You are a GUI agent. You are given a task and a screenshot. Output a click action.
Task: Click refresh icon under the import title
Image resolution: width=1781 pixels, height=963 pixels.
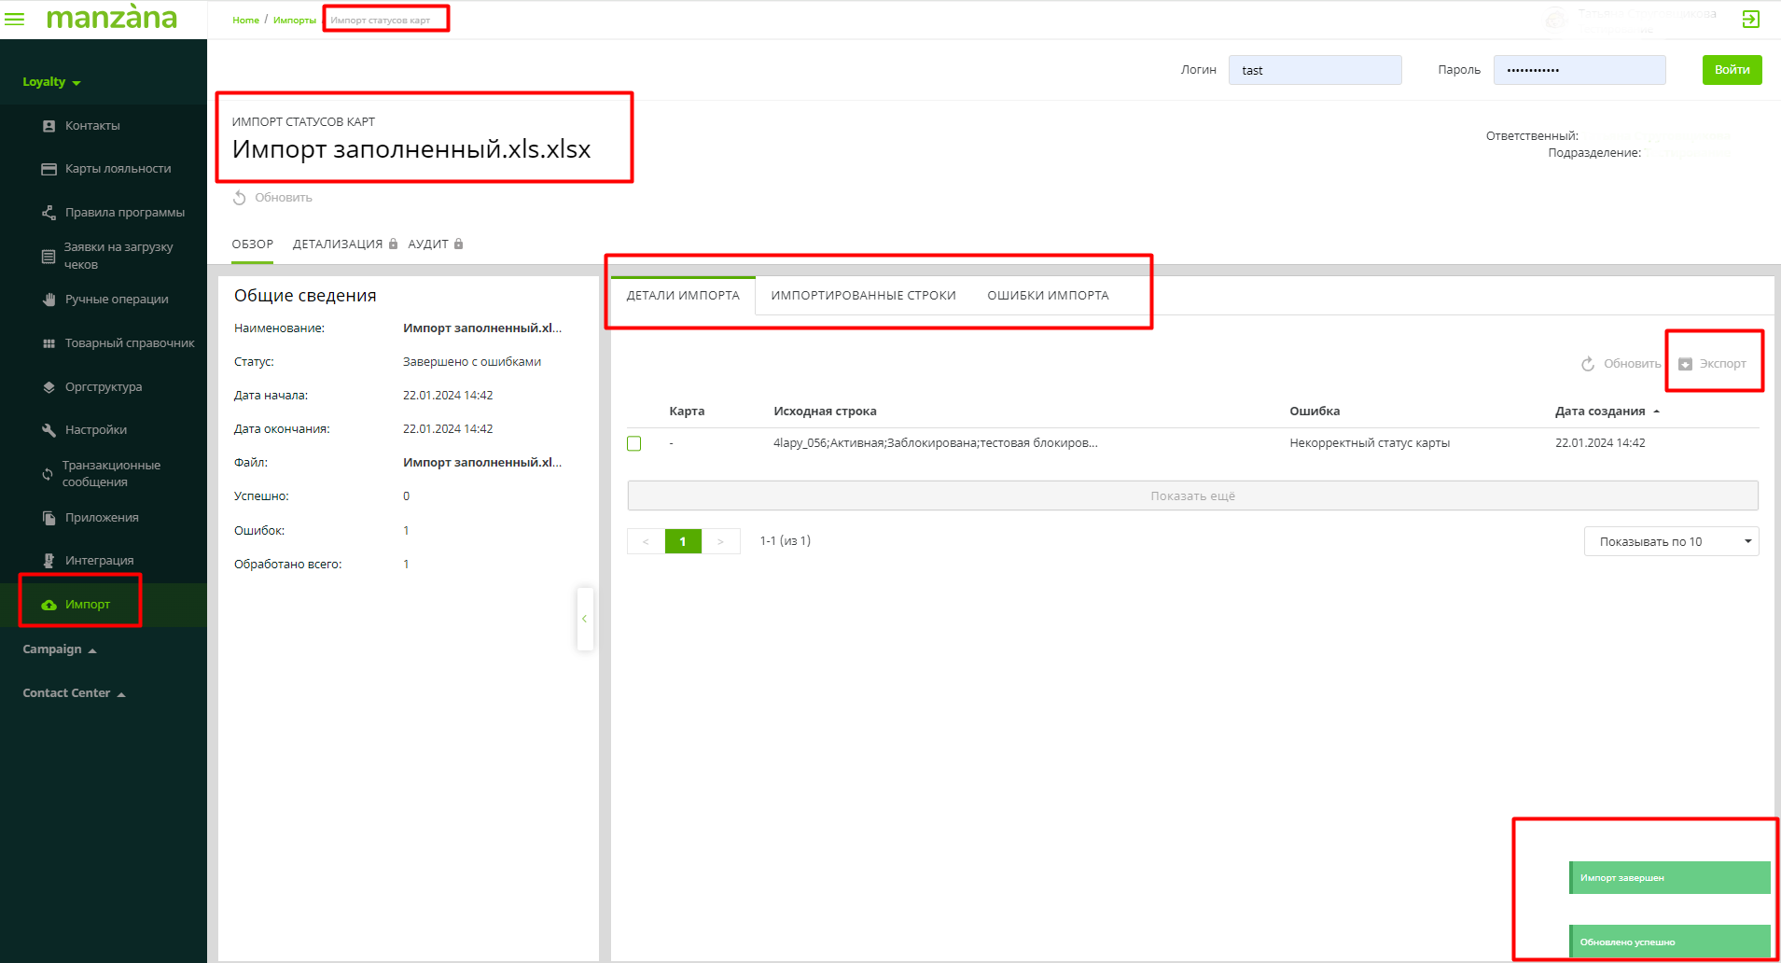240,198
